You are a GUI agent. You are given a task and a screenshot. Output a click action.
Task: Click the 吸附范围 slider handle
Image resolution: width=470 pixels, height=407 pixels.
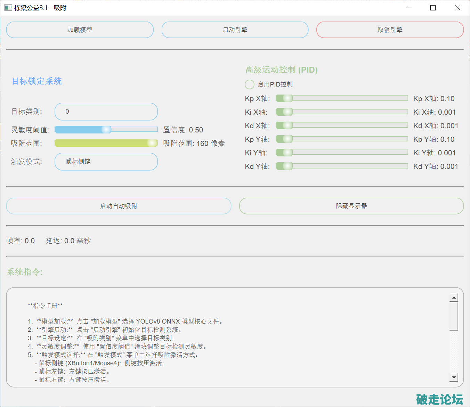(x=152, y=143)
